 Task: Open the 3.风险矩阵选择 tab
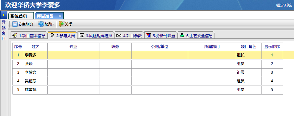coord(96,36)
